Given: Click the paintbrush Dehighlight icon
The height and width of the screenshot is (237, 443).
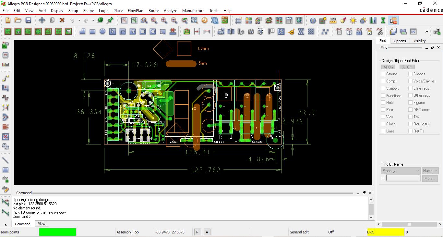Looking at the screenshot, I should coord(343,20).
